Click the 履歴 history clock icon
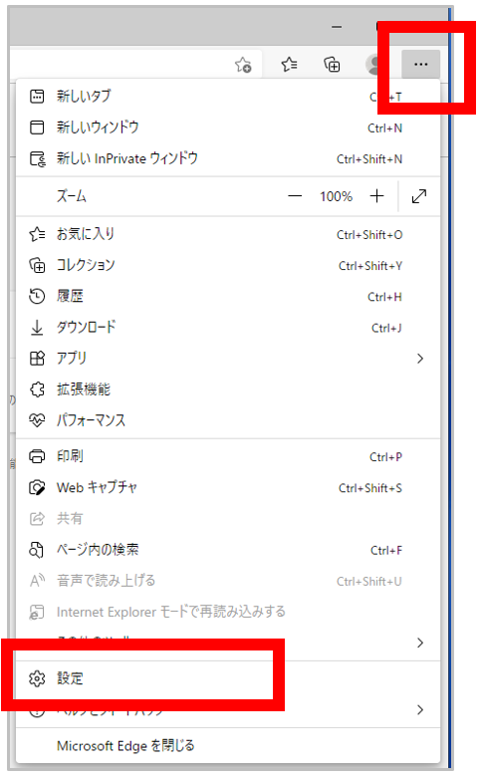This screenshot has width=482, height=777. (x=37, y=296)
